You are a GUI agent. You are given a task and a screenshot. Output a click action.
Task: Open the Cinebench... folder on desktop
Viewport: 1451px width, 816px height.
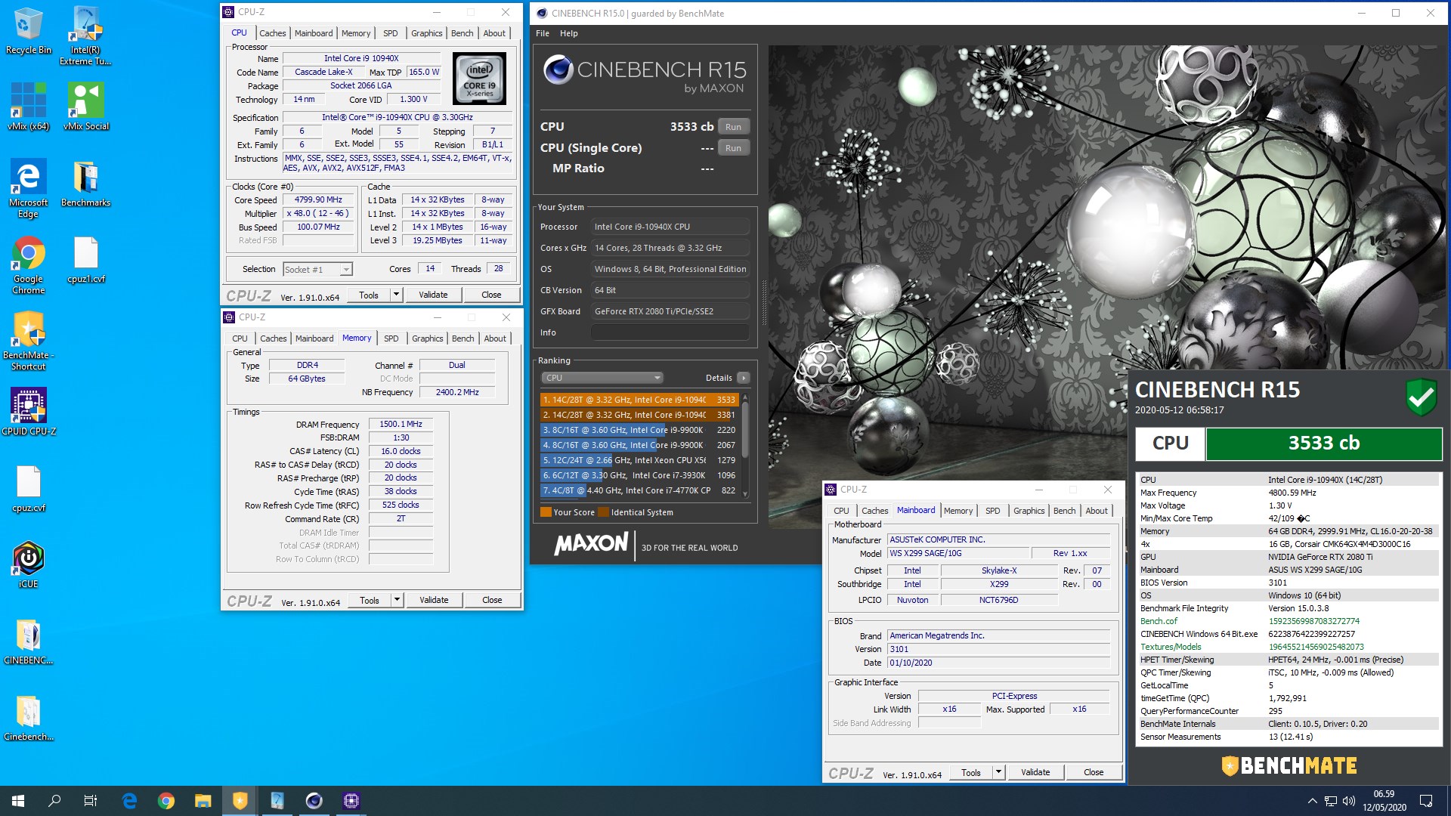(x=28, y=717)
